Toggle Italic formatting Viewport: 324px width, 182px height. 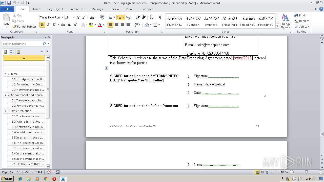(48, 25)
